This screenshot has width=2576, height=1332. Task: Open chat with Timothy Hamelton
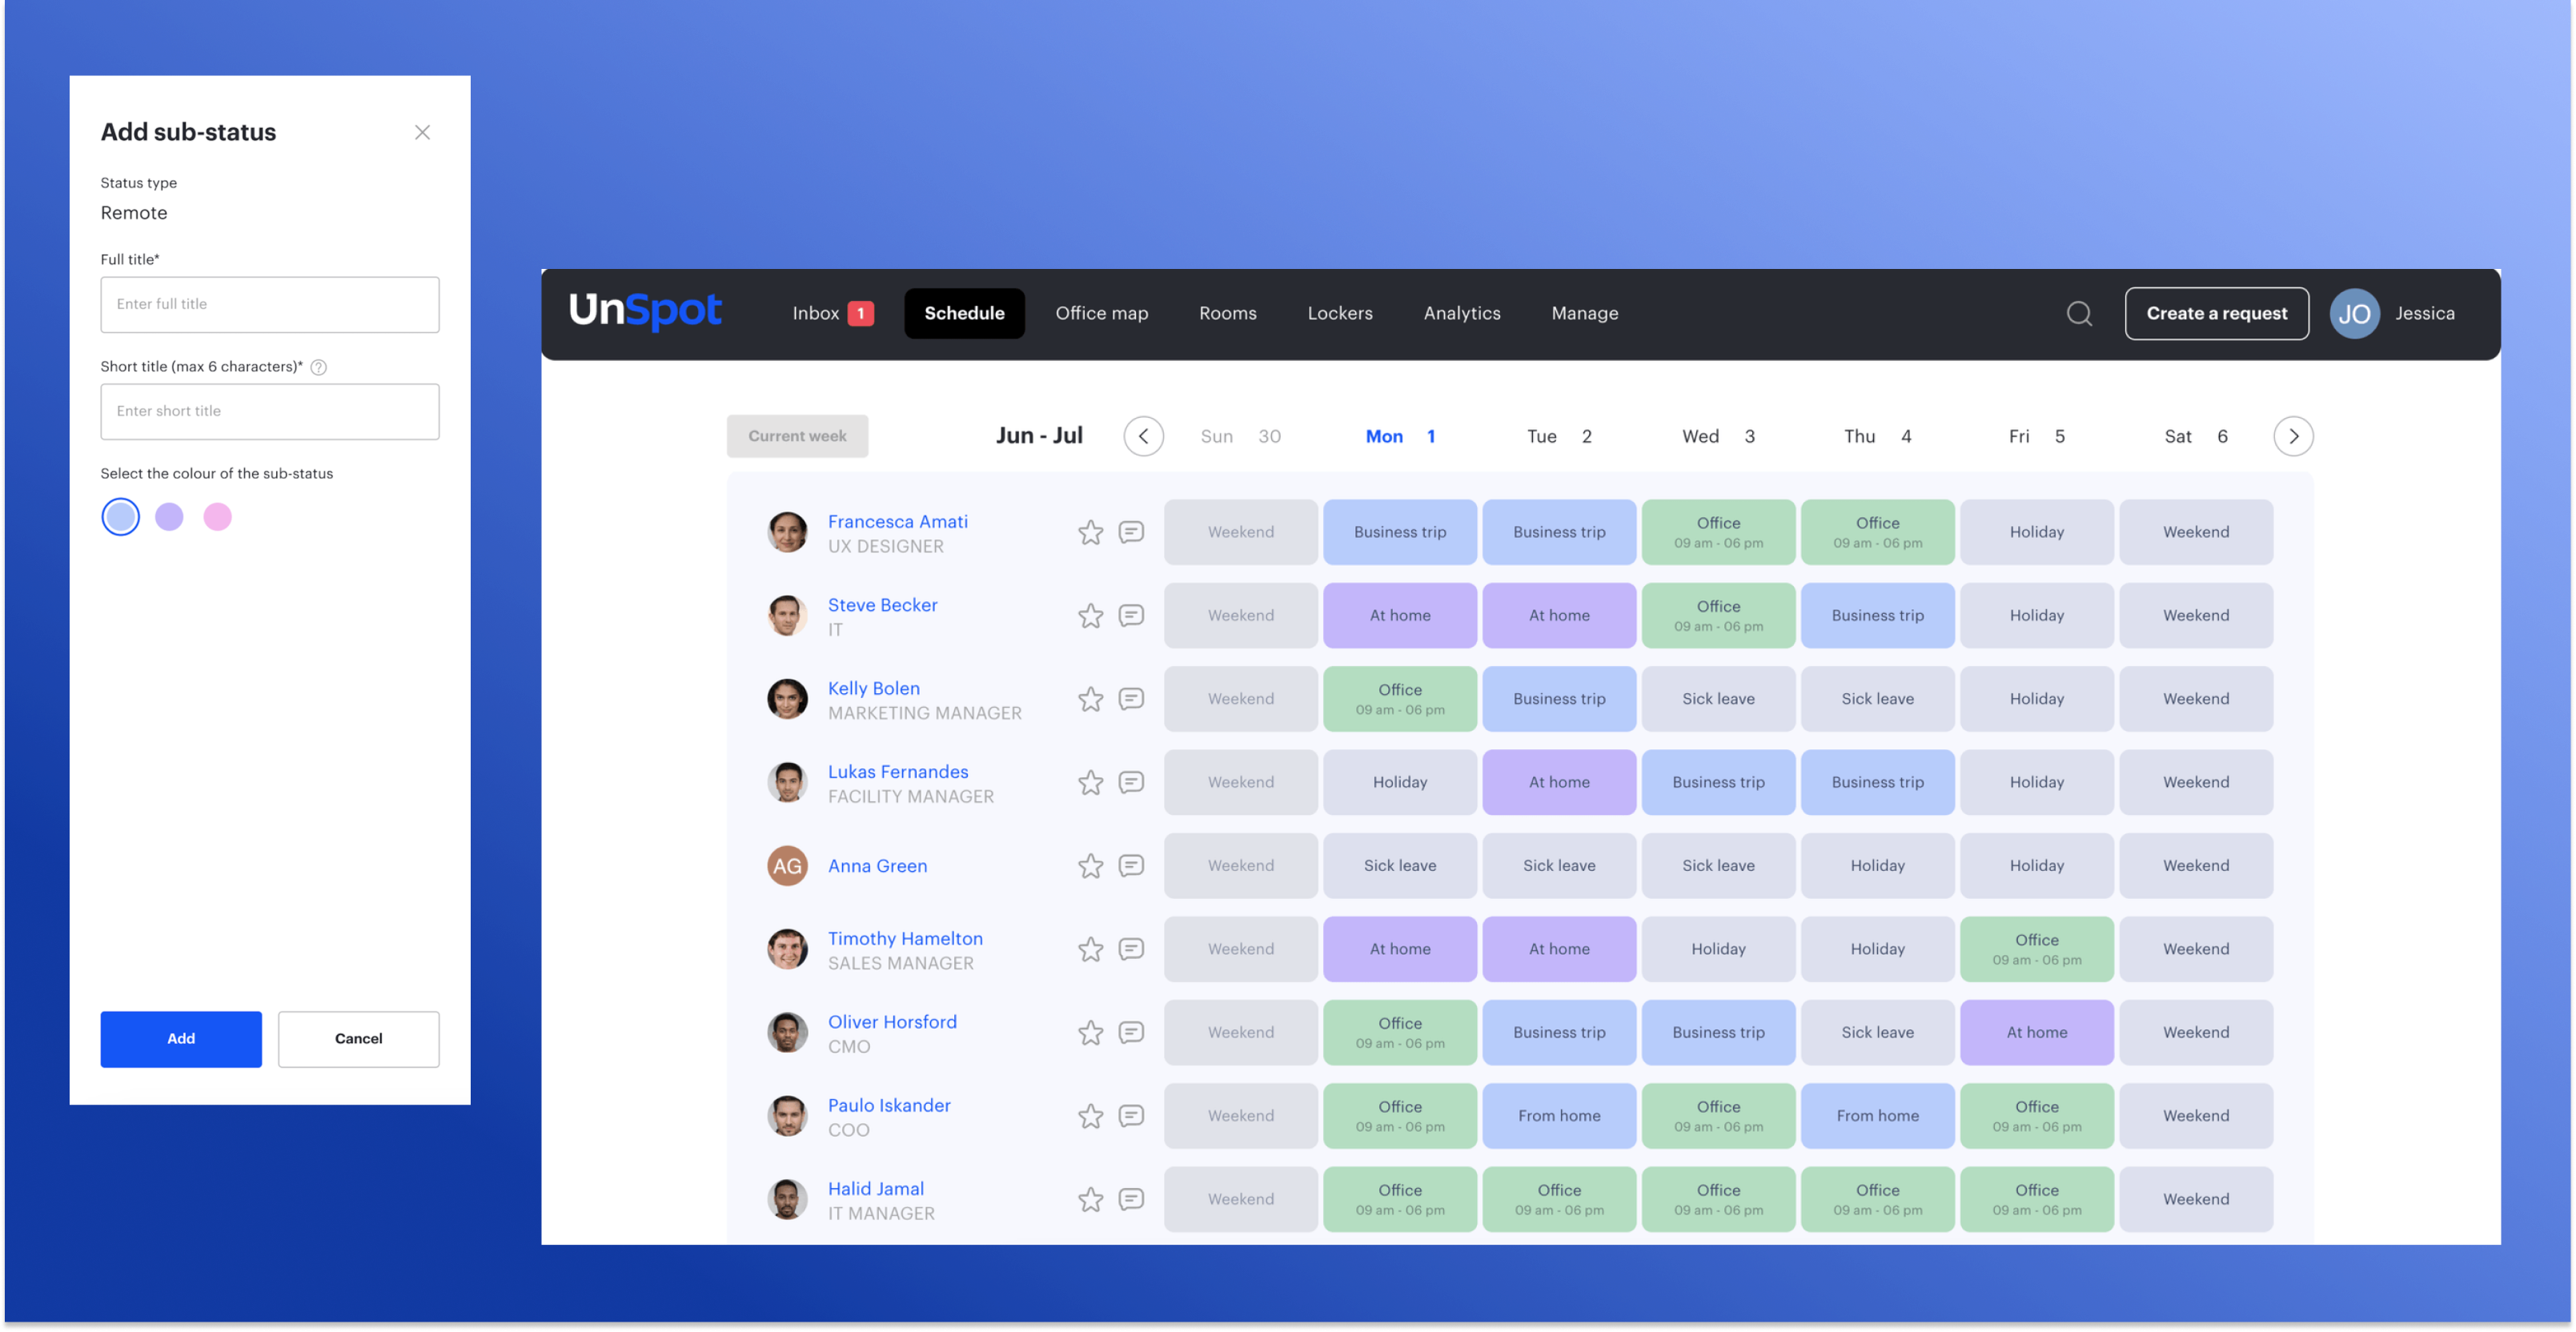(1131, 949)
